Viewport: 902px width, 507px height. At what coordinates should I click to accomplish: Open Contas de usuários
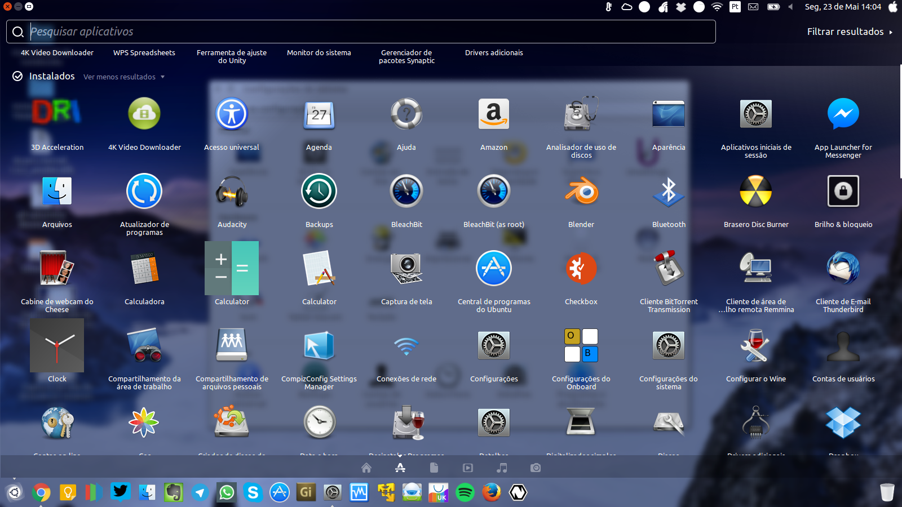(x=843, y=345)
